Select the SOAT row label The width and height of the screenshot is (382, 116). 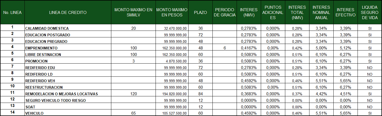click(68, 107)
